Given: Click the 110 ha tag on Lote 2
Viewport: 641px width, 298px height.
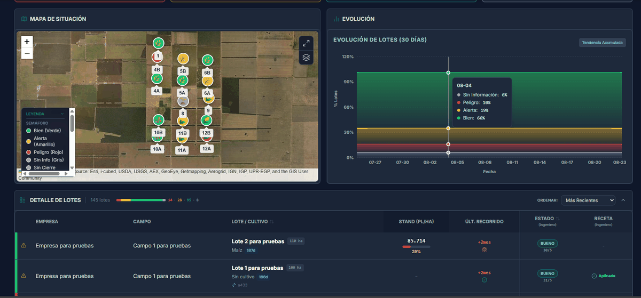Looking at the screenshot, I should tap(296, 241).
